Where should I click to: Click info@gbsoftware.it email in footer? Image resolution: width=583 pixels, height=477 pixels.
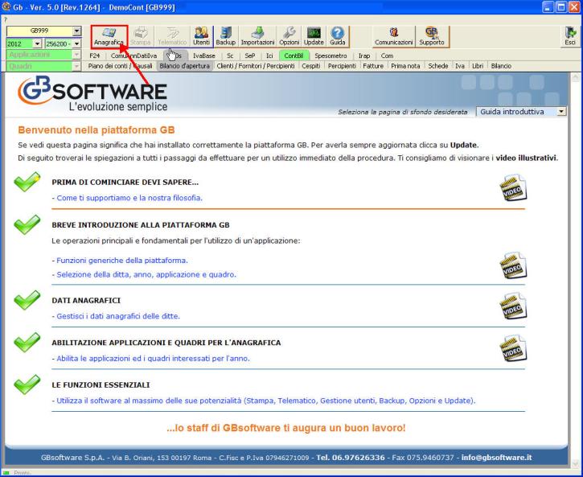(496, 458)
